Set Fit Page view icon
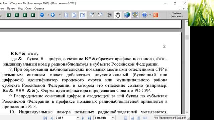This screenshot has width=214, height=120. (74, 15)
